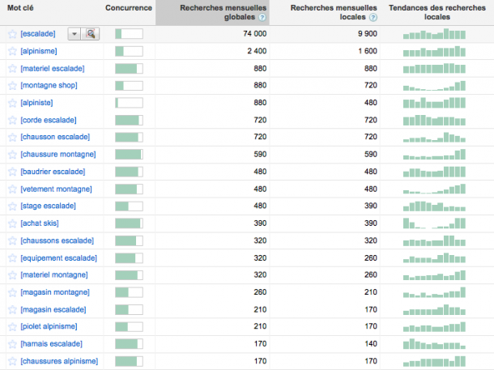The height and width of the screenshot is (370, 494).
Task: Open help icon for Recherches mensuelles locales
Action: tap(373, 17)
